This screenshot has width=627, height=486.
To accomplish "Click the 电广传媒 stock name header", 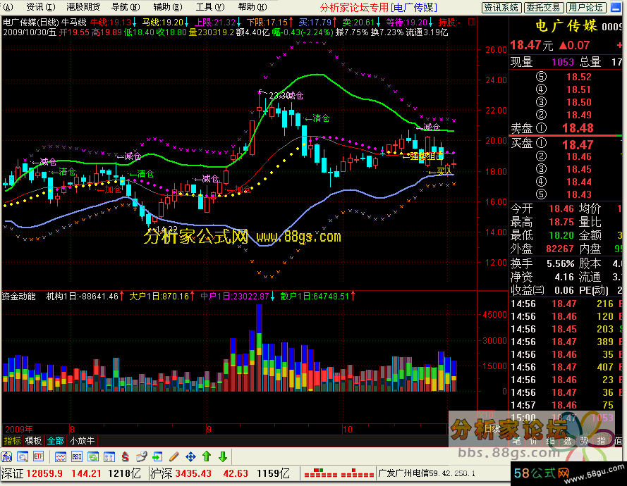I will click(x=566, y=26).
